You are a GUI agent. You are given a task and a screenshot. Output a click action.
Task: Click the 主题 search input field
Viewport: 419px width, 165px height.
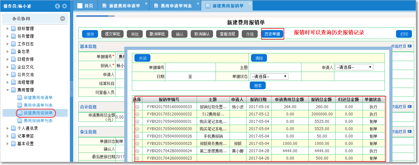click(275, 67)
